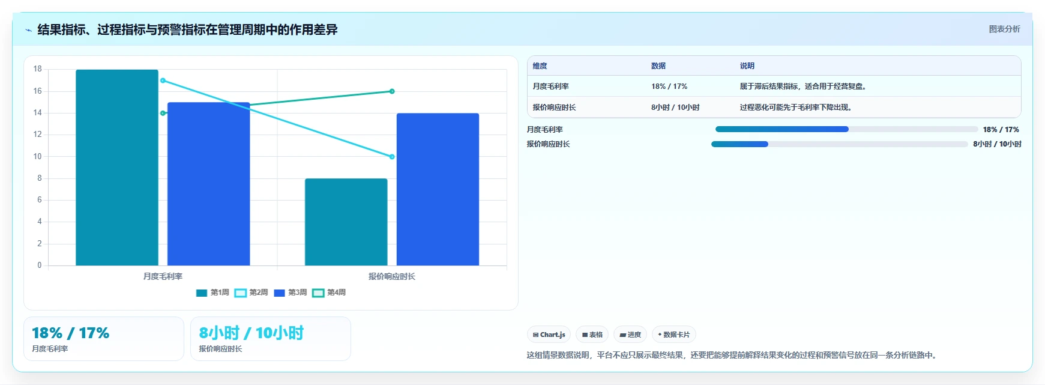Click the 第3周 bar for 报价响应时长

pos(438,189)
